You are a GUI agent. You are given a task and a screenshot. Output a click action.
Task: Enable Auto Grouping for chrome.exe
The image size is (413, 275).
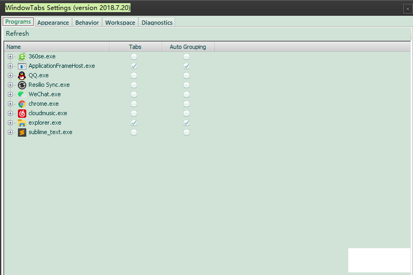pyautogui.click(x=186, y=104)
